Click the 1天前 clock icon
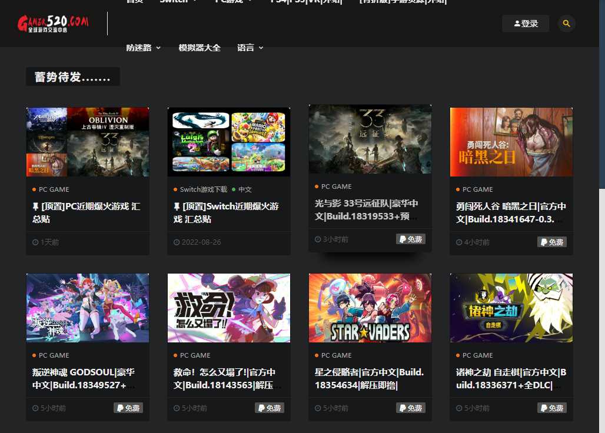Screen dimensions: 605x433 click(35, 242)
